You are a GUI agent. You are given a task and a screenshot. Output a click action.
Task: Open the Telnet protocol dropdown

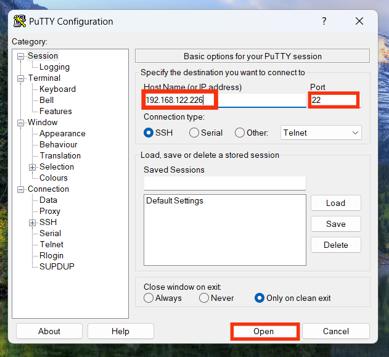pos(321,133)
